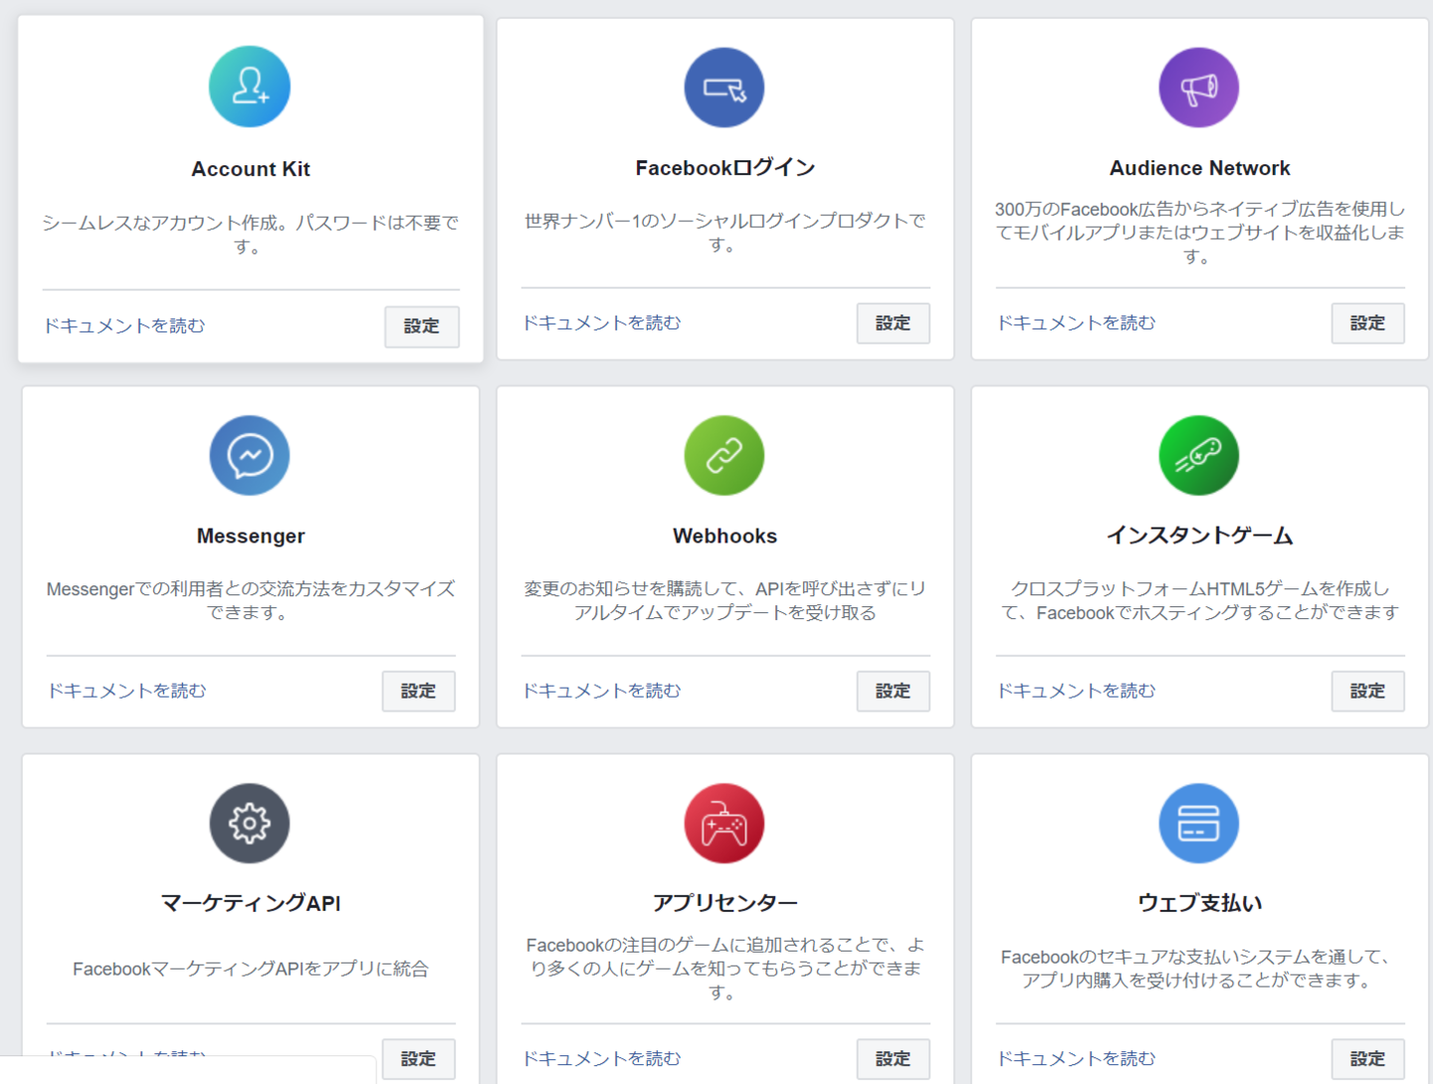Click the Account Kit user icon
1433x1084 pixels.
point(250,87)
